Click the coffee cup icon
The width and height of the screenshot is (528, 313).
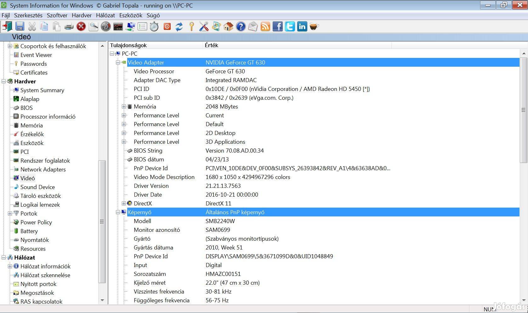tap(314, 26)
